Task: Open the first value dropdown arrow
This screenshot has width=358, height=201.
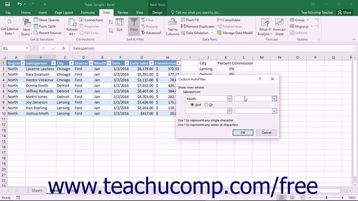Action: [x=274, y=98]
